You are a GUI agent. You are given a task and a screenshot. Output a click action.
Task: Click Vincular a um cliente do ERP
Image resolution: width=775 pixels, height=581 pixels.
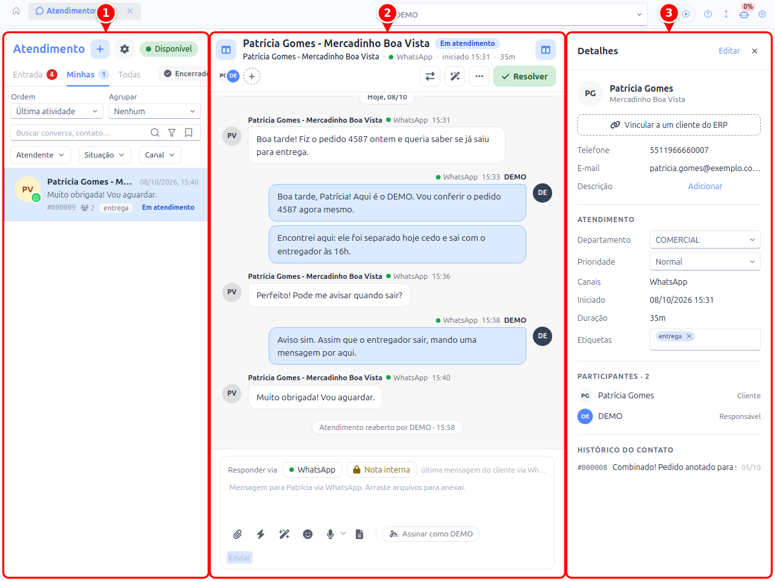pyautogui.click(x=669, y=125)
